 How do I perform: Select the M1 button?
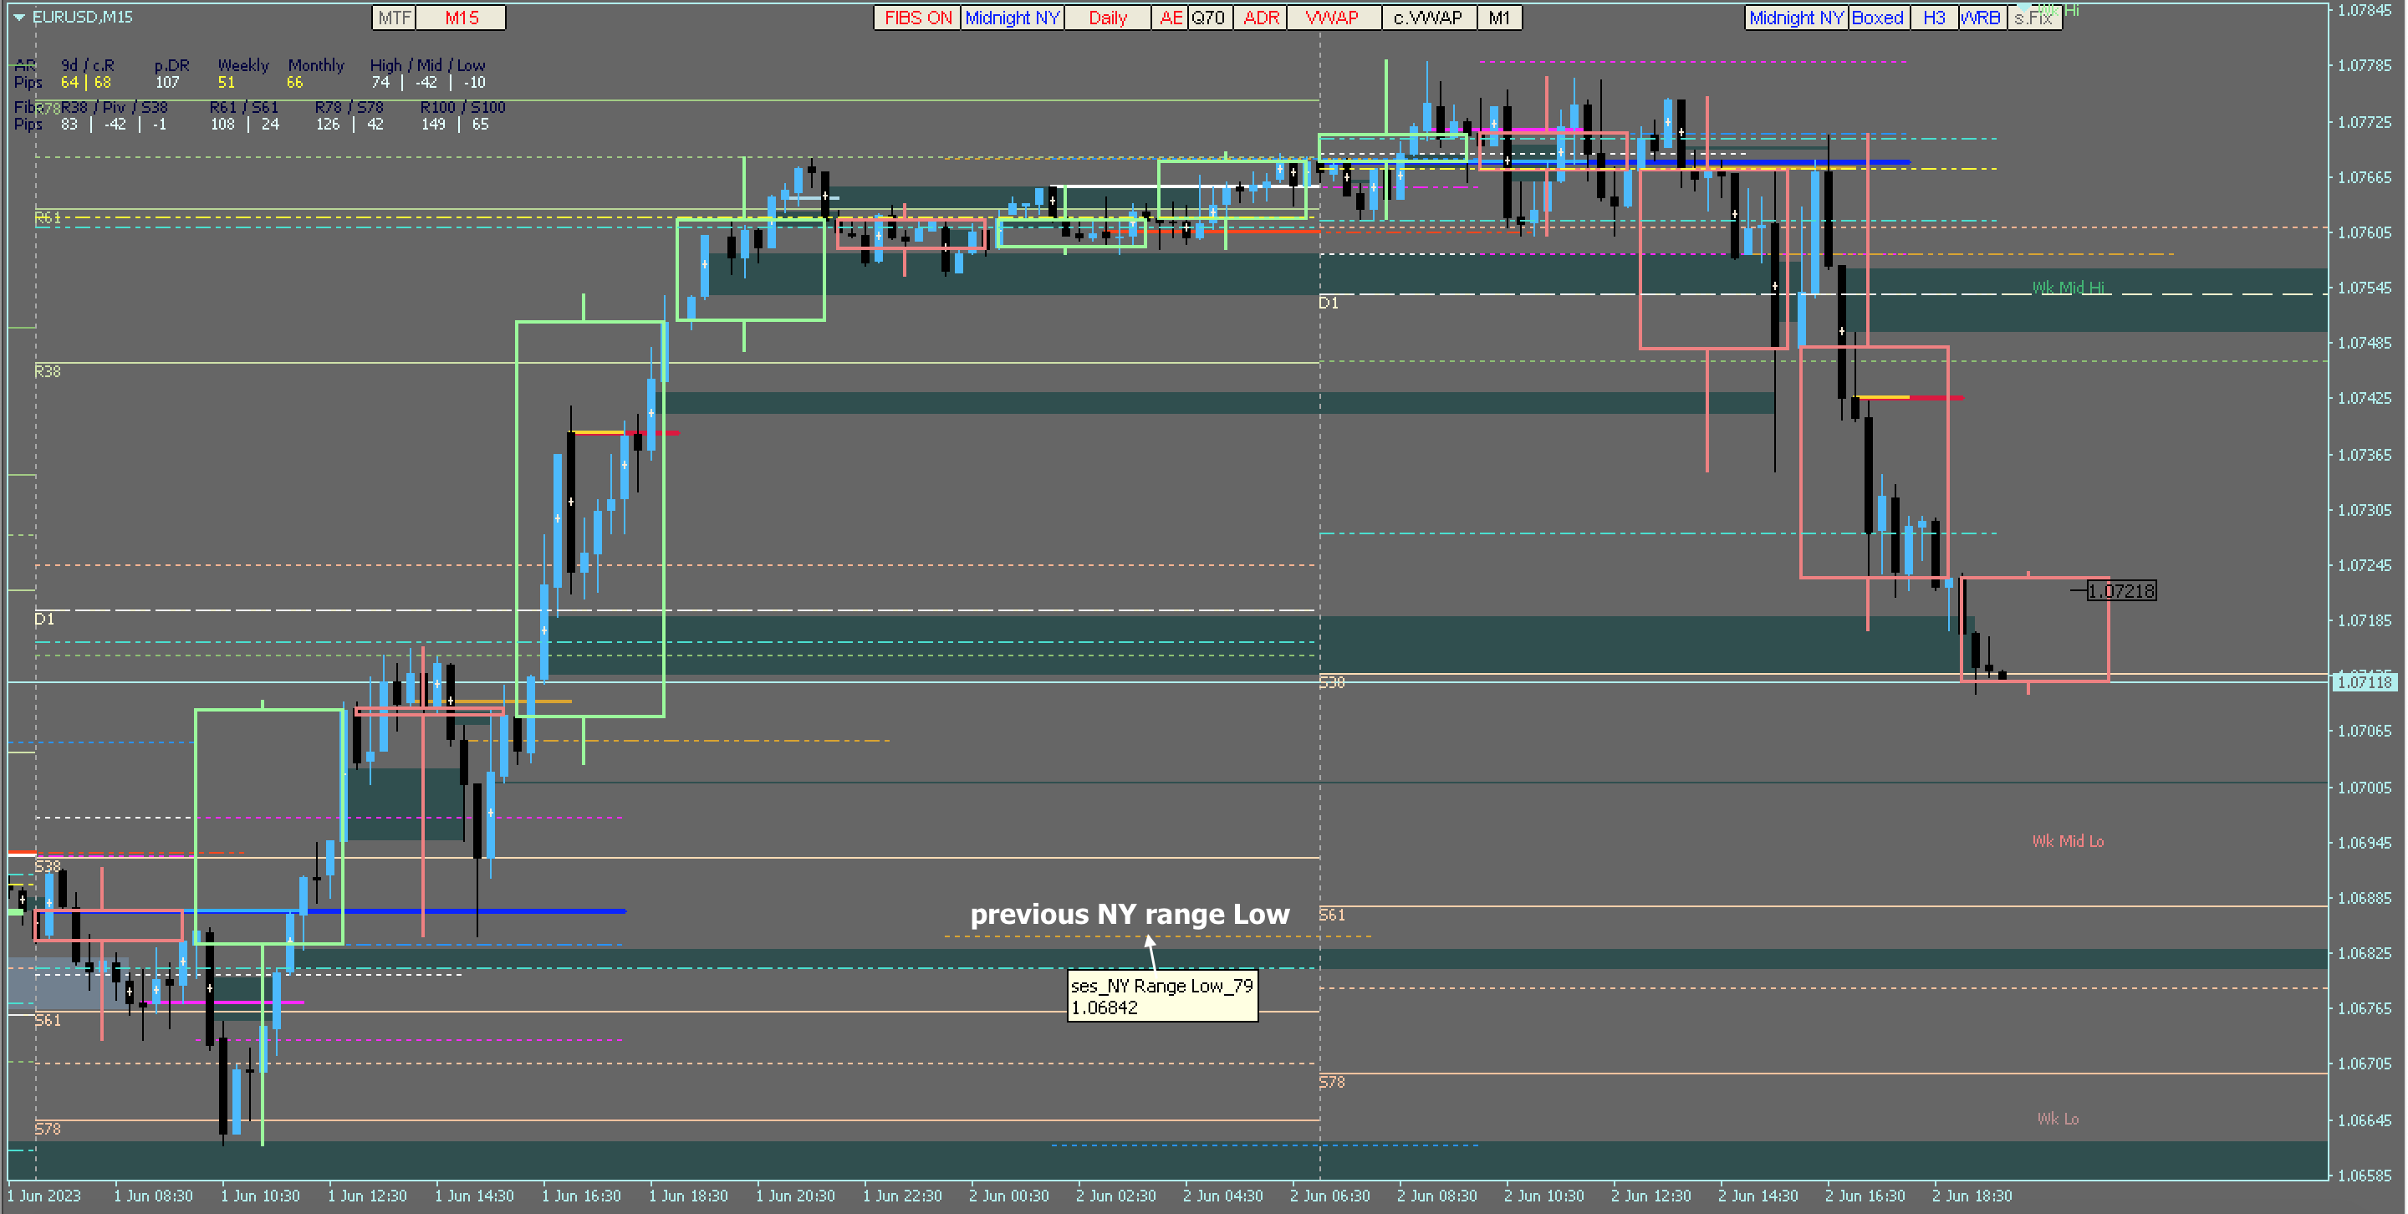pos(1498,18)
